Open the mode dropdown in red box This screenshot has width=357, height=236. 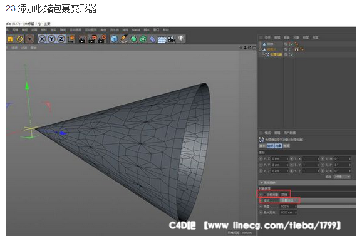289,200
